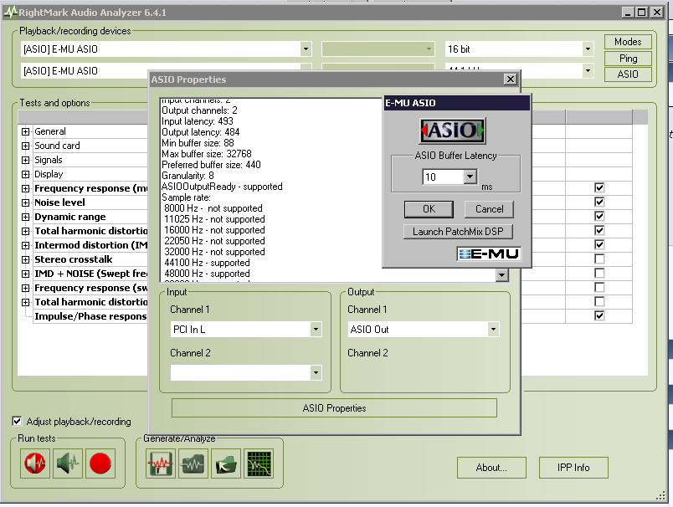
Task: Click Cancel in the E-MU ASIO dialog
Action: pyautogui.click(x=489, y=209)
